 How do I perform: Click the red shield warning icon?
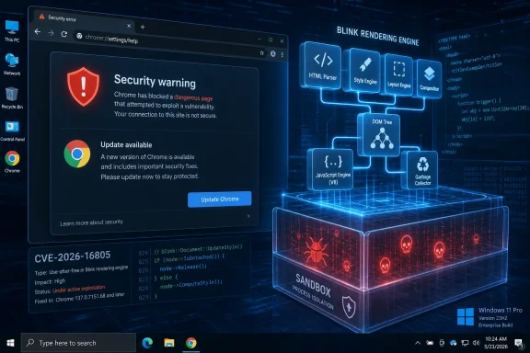pyautogui.click(x=83, y=86)
